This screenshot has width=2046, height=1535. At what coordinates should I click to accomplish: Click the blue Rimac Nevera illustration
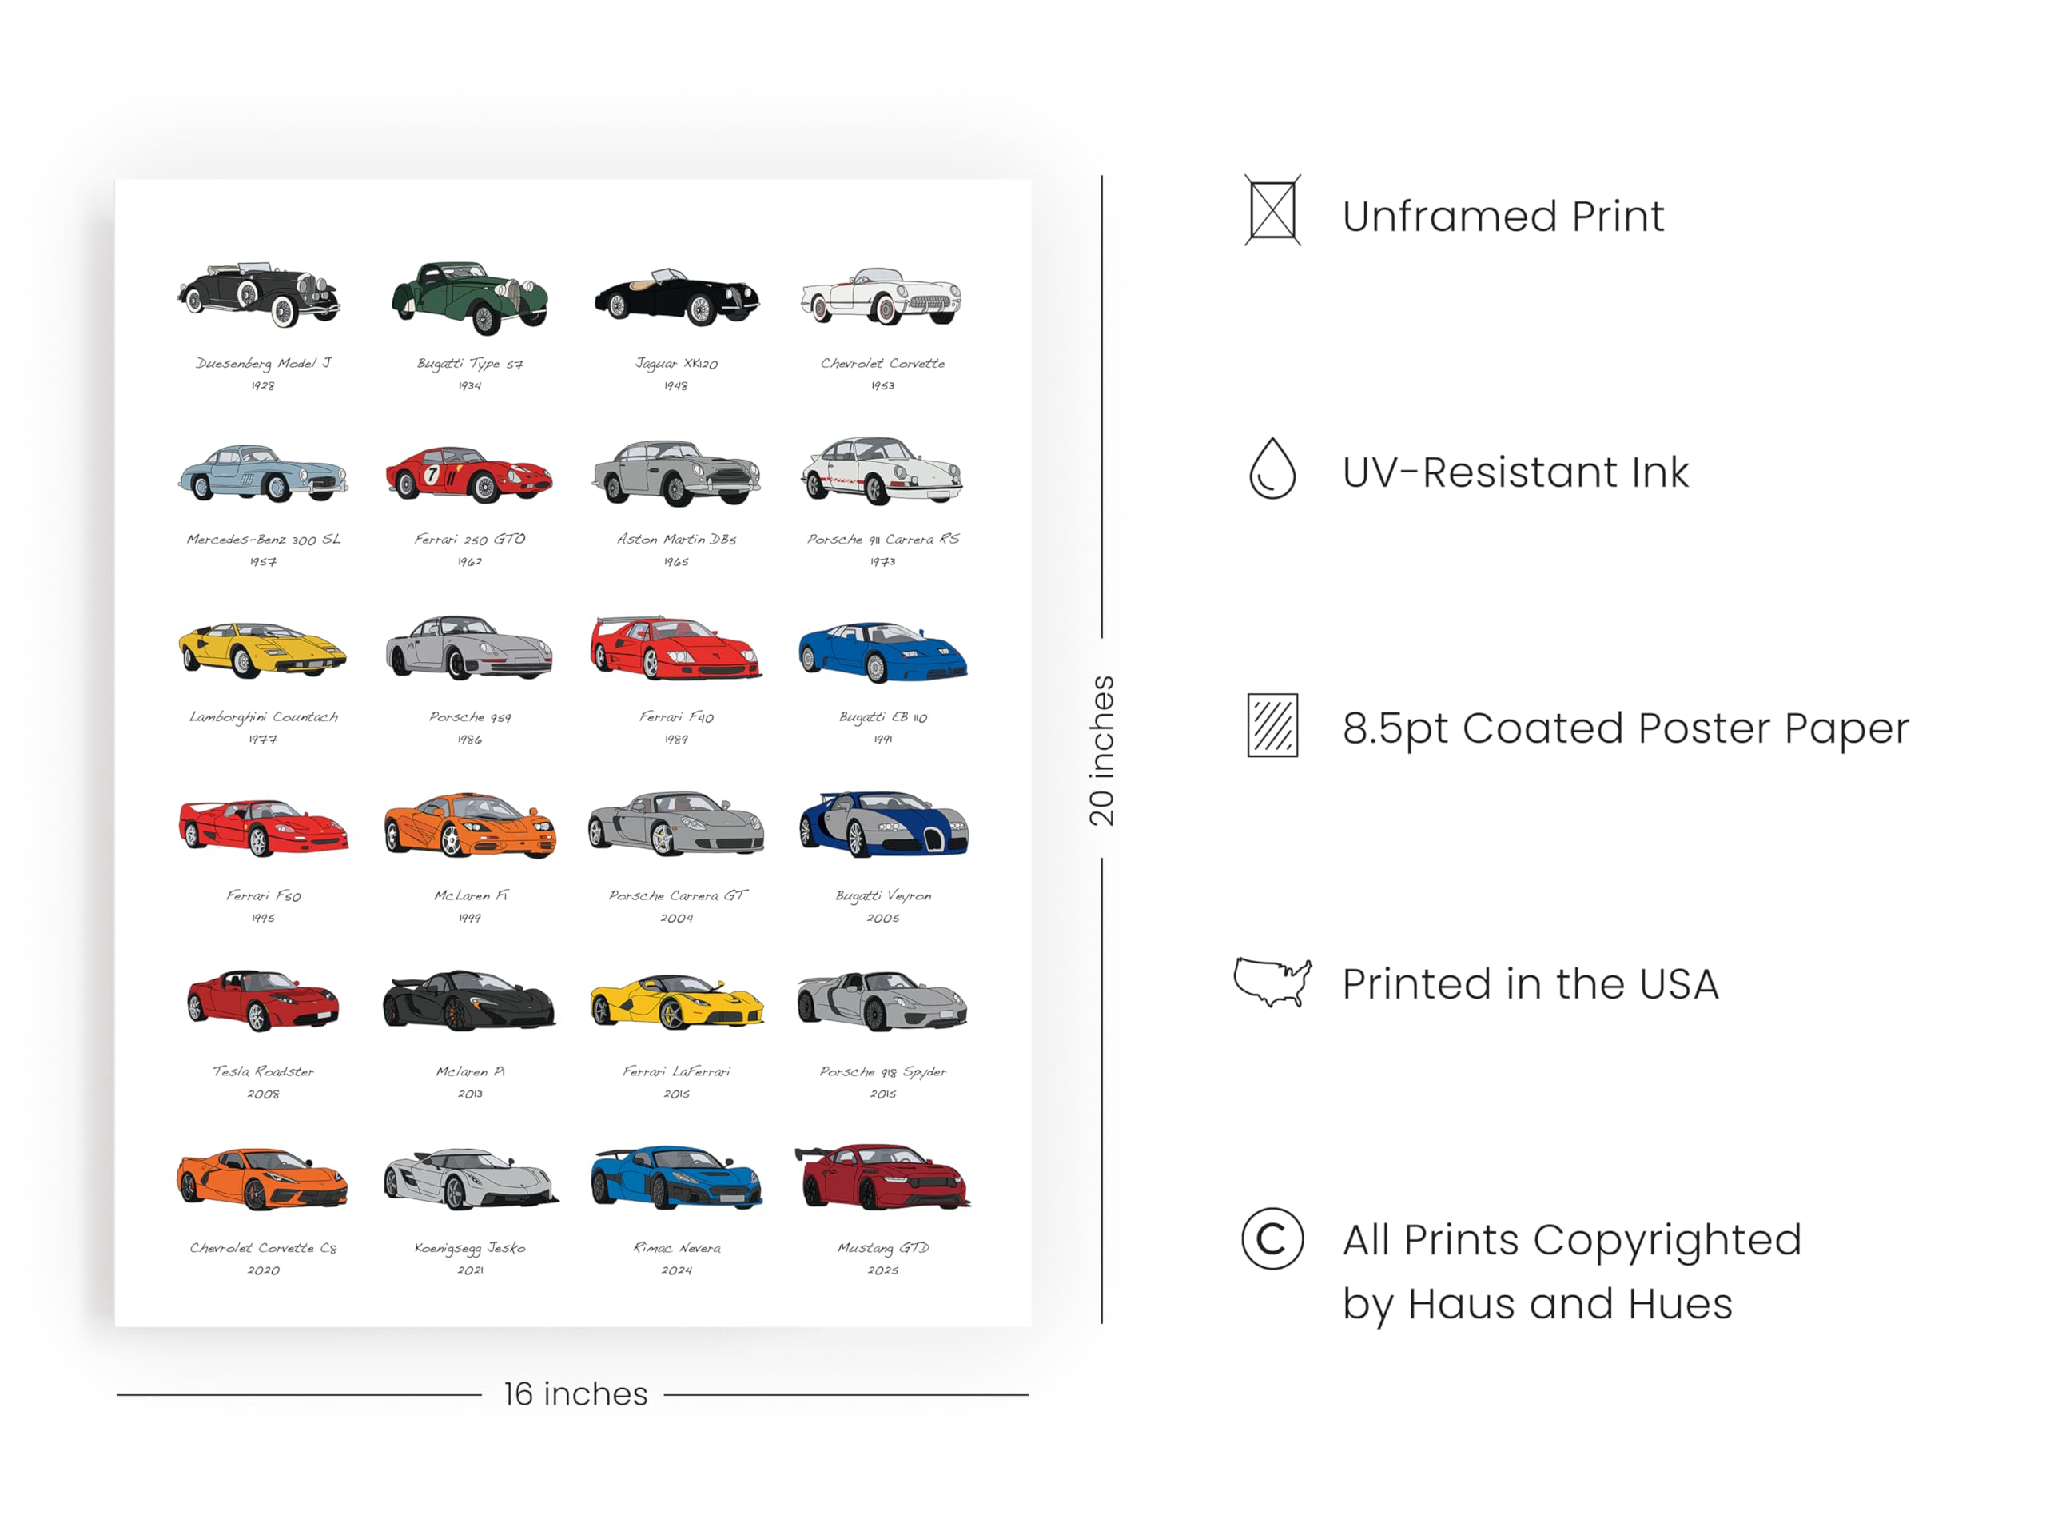(676, 1178)
